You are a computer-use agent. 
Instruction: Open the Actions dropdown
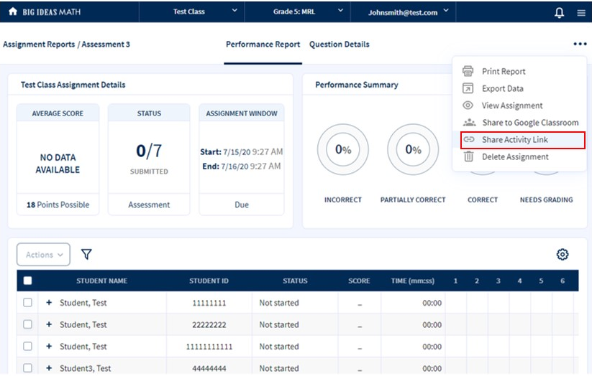(43, 255)
